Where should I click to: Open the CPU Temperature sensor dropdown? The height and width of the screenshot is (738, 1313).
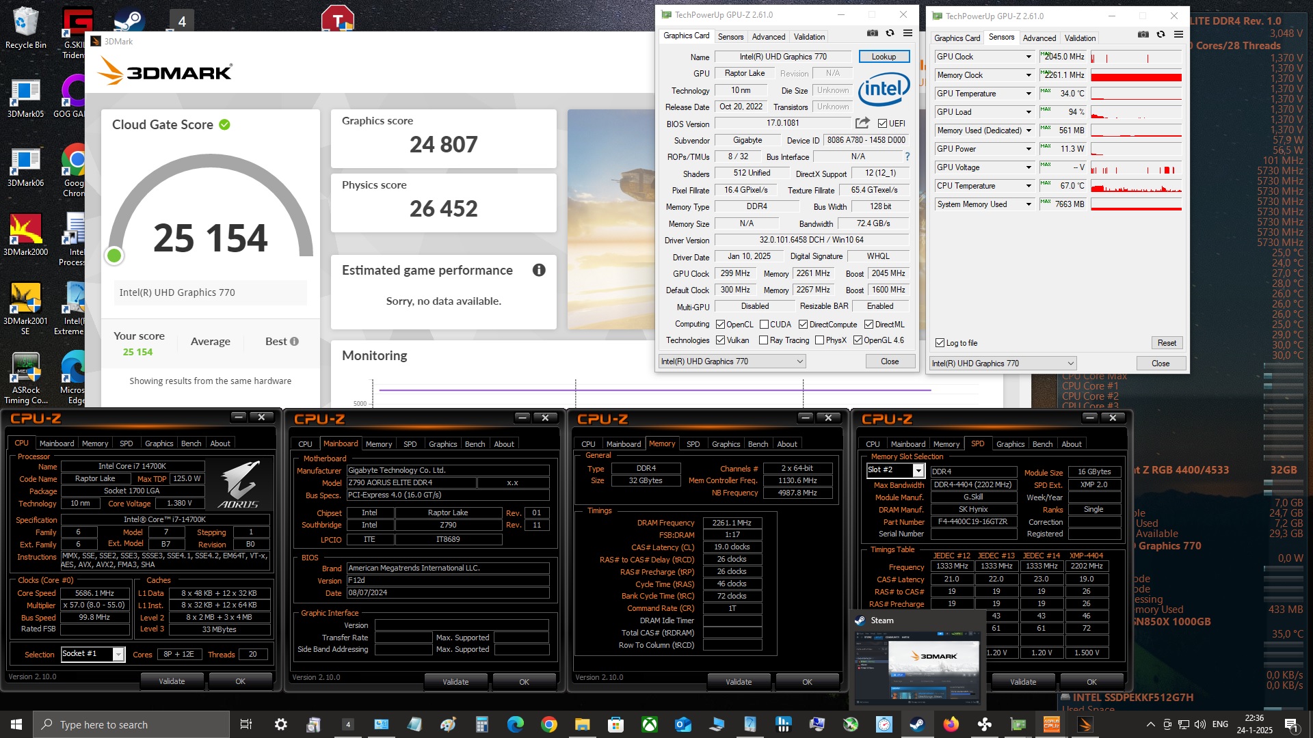point(1028,186)
